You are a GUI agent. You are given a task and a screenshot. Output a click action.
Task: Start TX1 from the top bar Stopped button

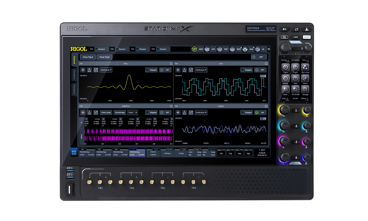click(x=102, y=49)
